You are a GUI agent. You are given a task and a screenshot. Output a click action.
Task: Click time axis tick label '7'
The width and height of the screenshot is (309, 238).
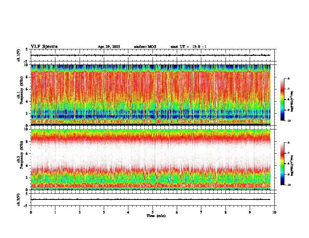[x=201, y=212]
